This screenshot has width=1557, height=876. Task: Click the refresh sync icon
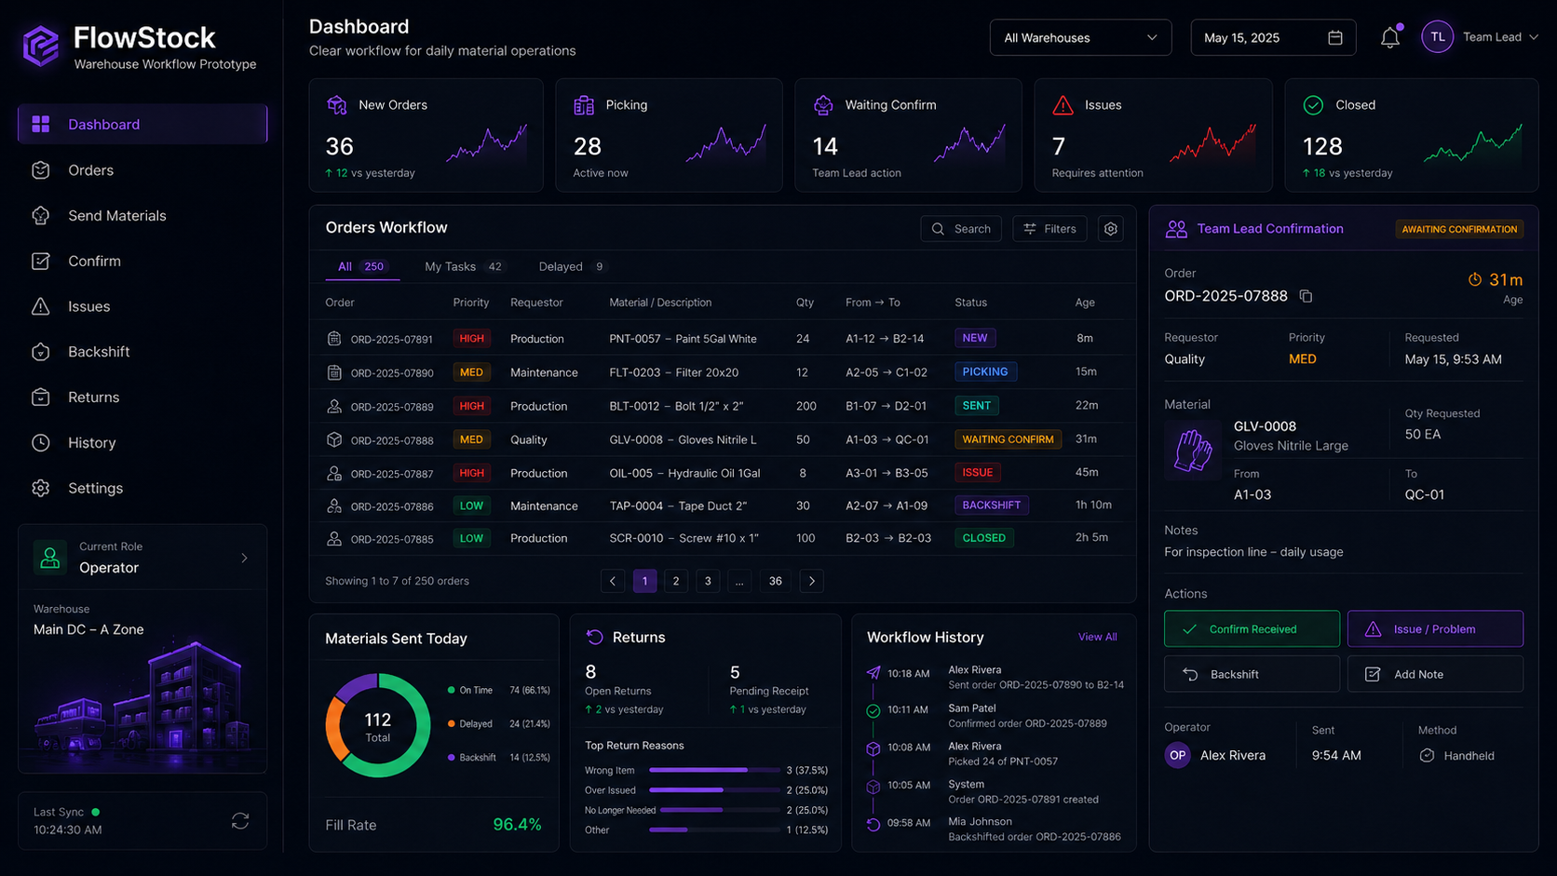(240, 820)
